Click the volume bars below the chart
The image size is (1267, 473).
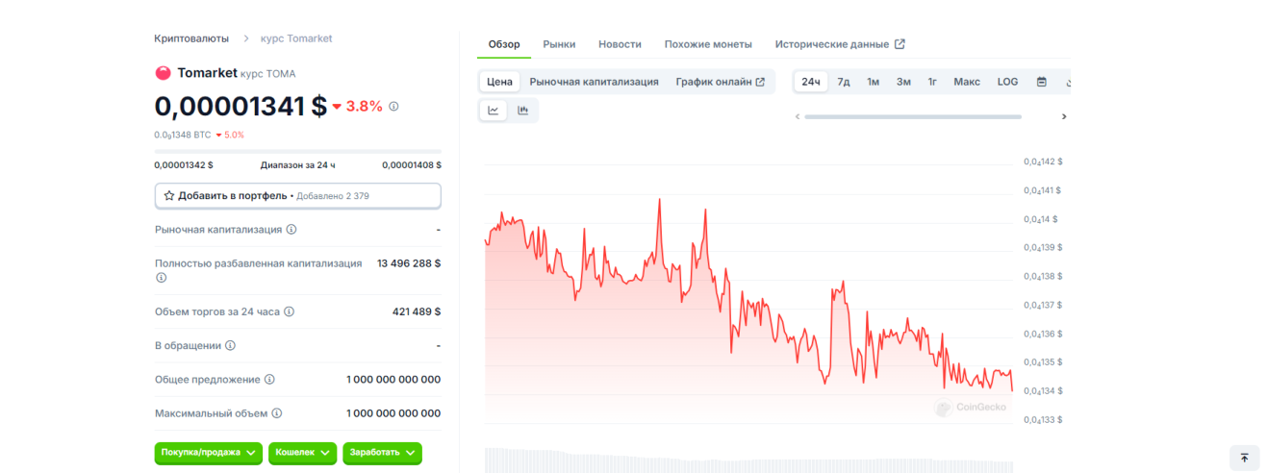point(748,460)
